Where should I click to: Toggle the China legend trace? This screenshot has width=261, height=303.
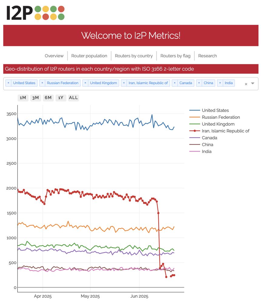[x=201, y=145]
